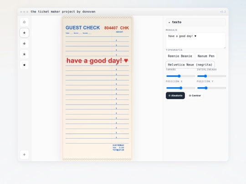This screenshot has height=184, width=246.
Task: Click into the Mensaje text area
Action: [x=195, y=40]
